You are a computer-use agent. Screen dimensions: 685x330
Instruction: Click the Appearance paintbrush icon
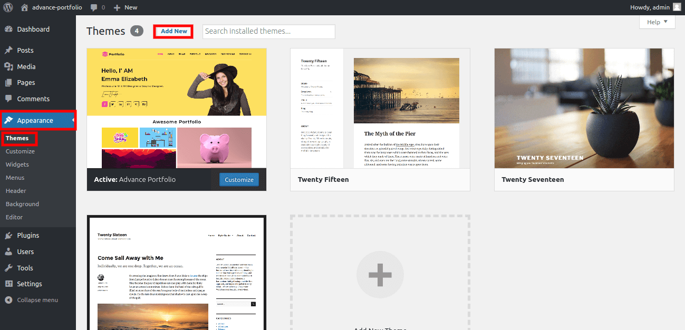click(8, 121)
